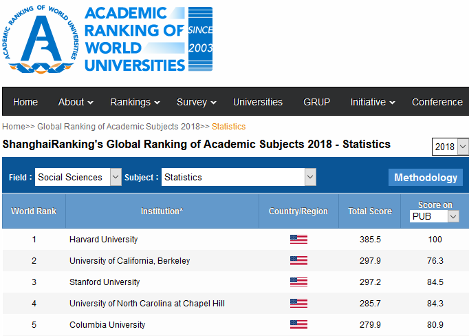Select PUB score 76.3

click(x=435, y=260)
